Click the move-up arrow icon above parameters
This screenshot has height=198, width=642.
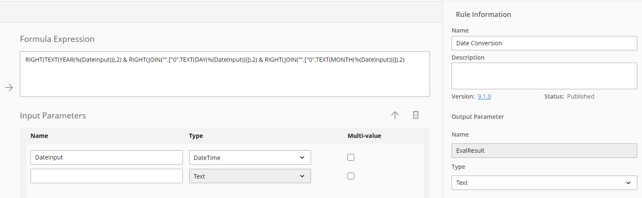(x=395, y=115)
